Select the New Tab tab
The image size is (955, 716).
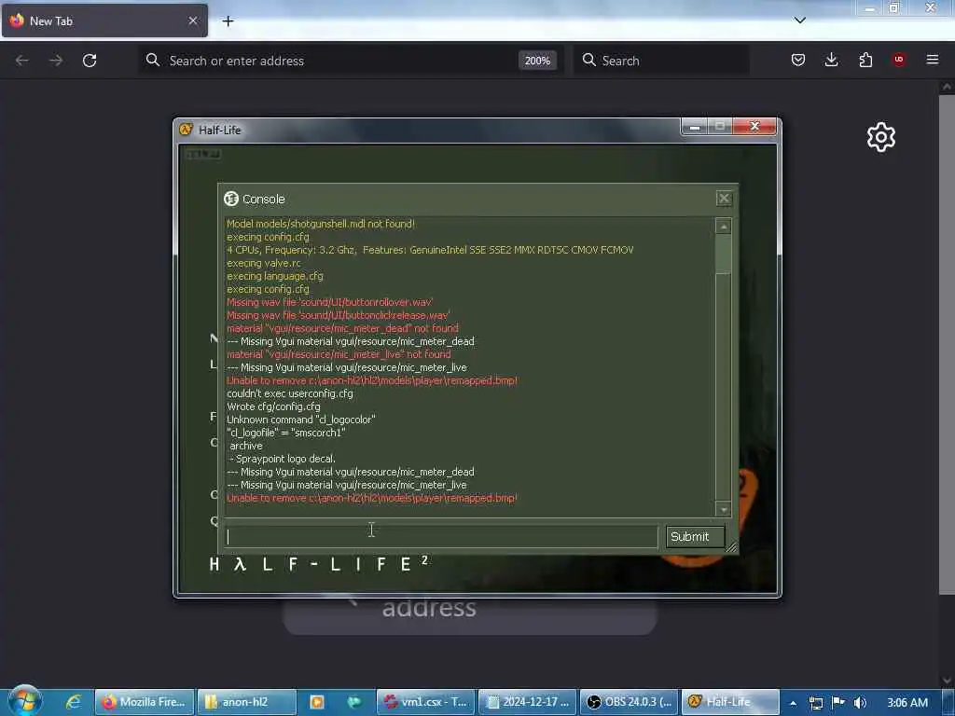(x=104, y=21)
